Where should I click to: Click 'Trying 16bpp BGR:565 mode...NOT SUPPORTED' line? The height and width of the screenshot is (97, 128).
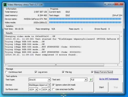click(x=43, y=47)
